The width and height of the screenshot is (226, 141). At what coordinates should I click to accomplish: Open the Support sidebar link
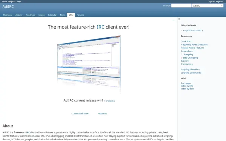tap(185, 61)
